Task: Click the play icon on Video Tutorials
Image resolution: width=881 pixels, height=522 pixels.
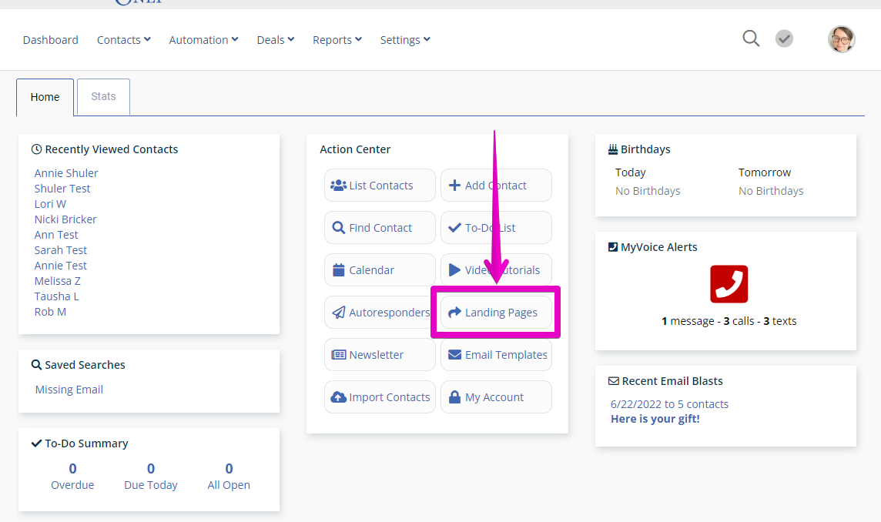Action: [x=454, y=269]
